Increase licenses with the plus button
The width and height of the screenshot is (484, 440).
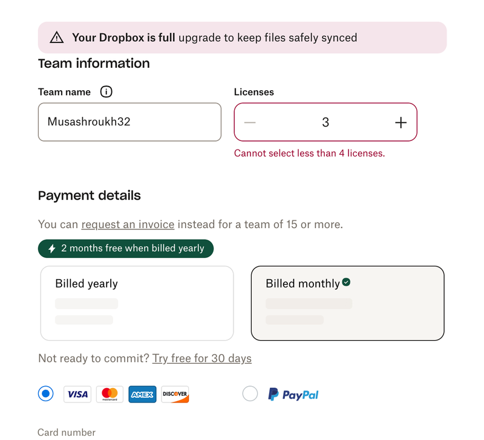401,122
